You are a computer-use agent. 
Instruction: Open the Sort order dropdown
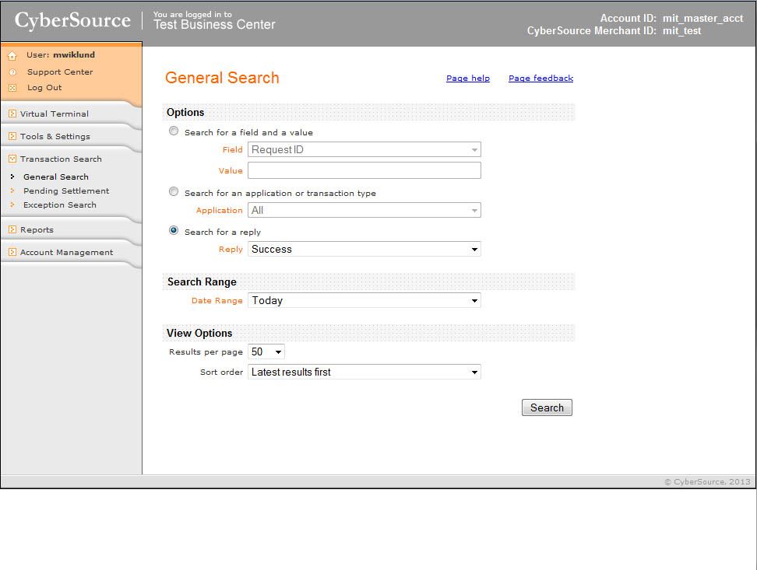coord(364,372)
